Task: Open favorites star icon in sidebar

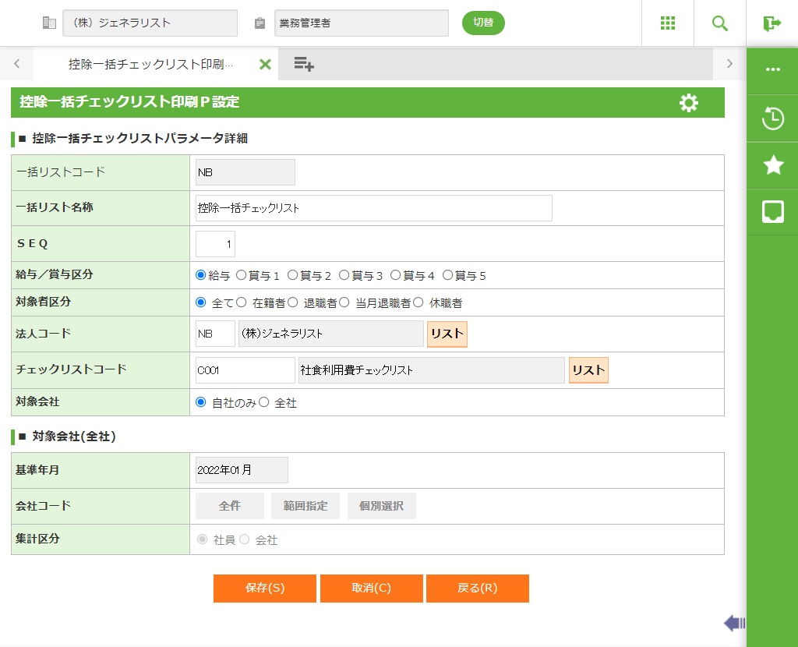Action: (772, 164)
